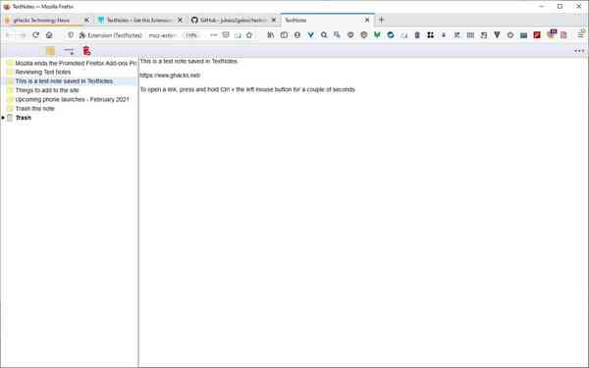Open the three-dots menu in TextNotes toolbar

pyautogui.click(x=579, y=51)
